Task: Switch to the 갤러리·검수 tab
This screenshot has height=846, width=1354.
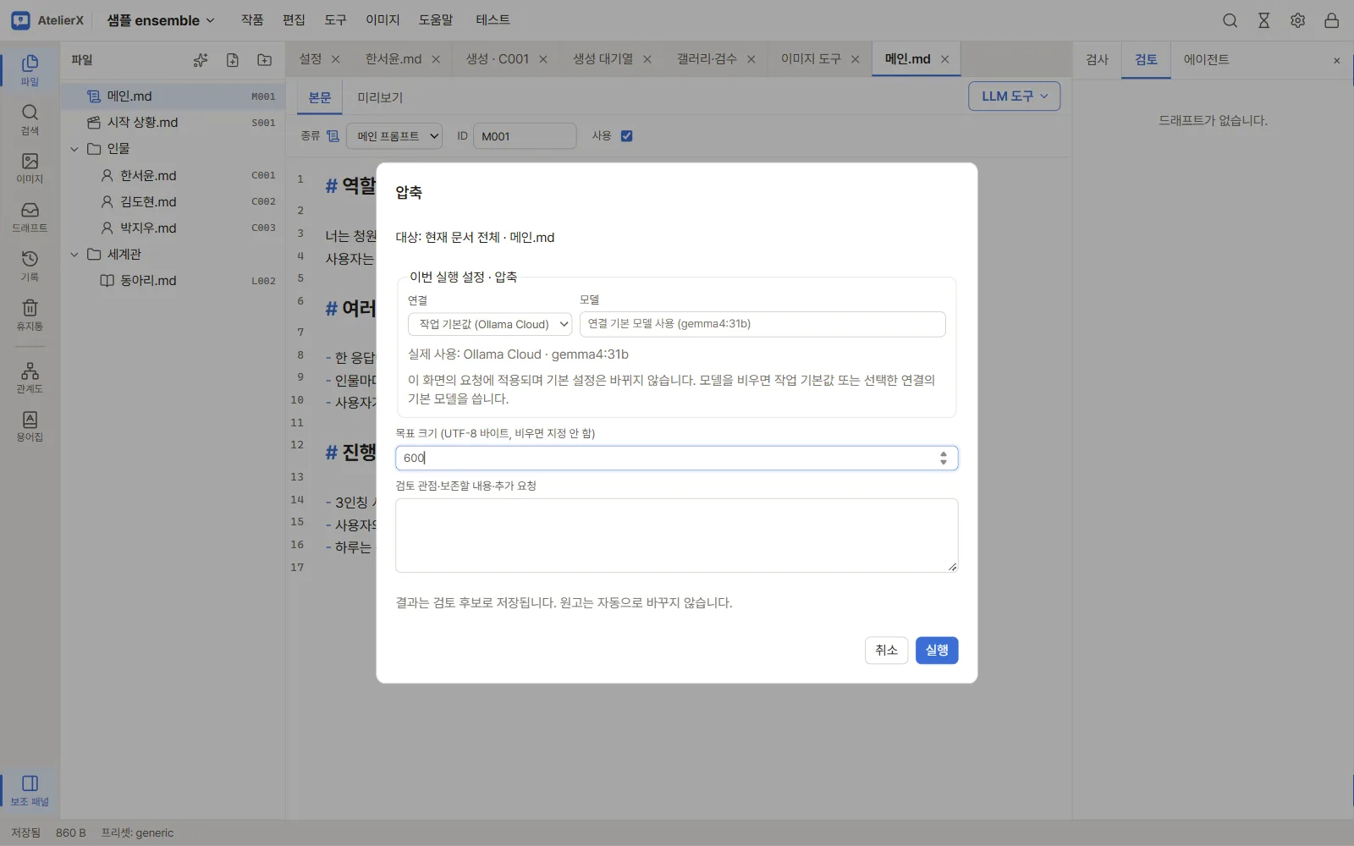Action: coord(707,59)
